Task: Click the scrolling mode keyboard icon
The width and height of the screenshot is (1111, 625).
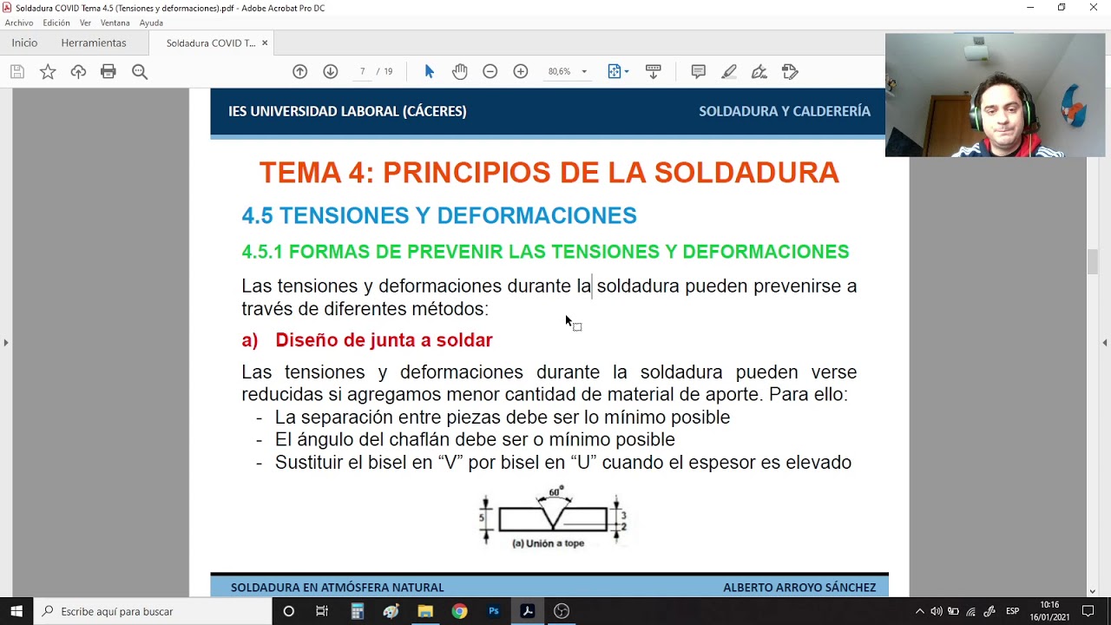Action: point(654,72)
